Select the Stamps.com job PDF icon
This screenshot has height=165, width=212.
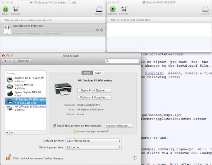(x=7, y=30)
